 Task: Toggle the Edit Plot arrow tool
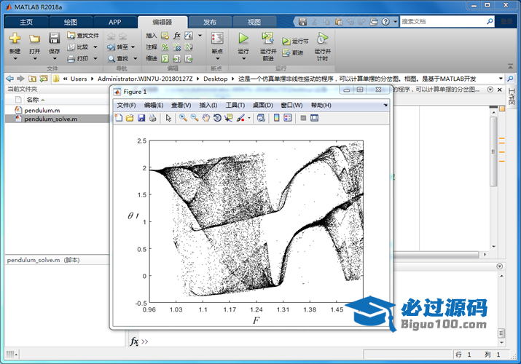[168, 118]
